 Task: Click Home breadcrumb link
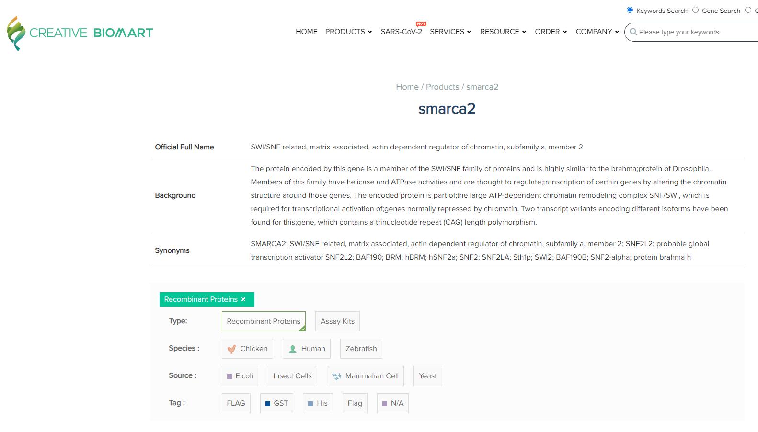click(407, 87)
